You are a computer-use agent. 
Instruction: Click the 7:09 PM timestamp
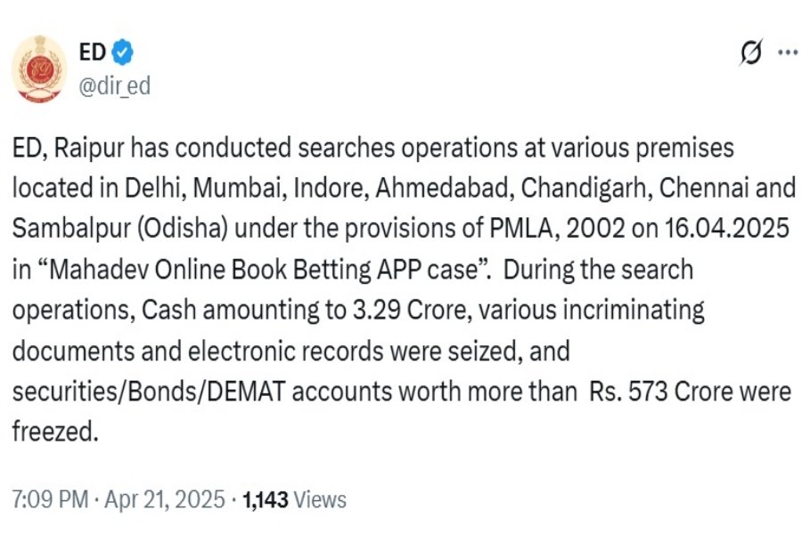point(48,499)
